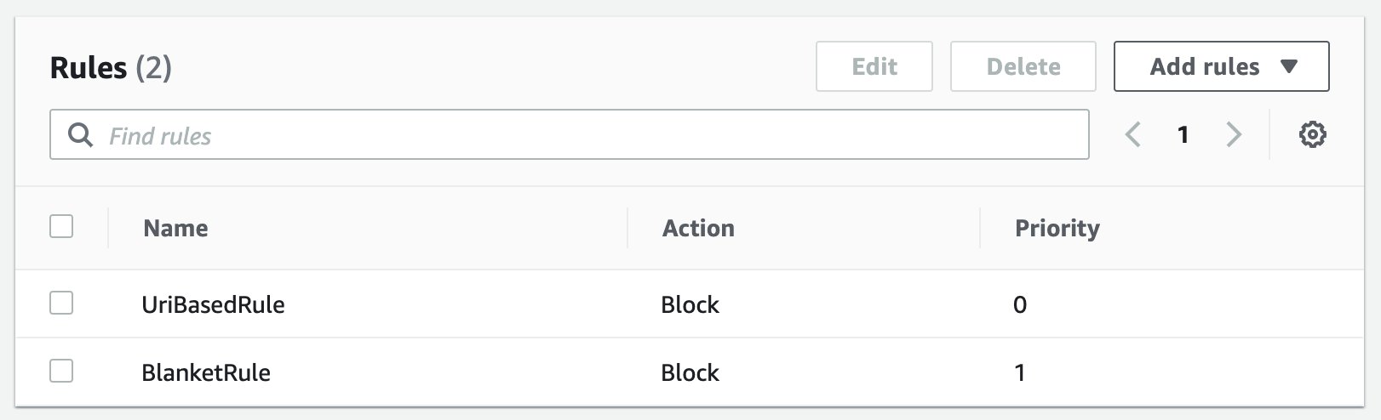Go to the next page of rules
The height and width of the screenshot is (420, 1381).
(x=1234, y=134)
